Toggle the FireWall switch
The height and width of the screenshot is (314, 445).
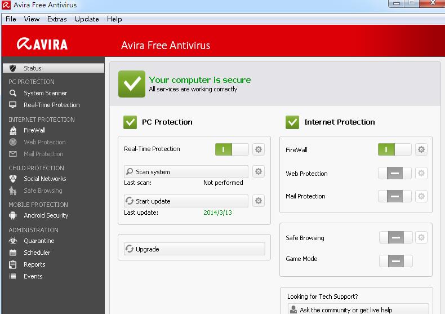(394, 149)
